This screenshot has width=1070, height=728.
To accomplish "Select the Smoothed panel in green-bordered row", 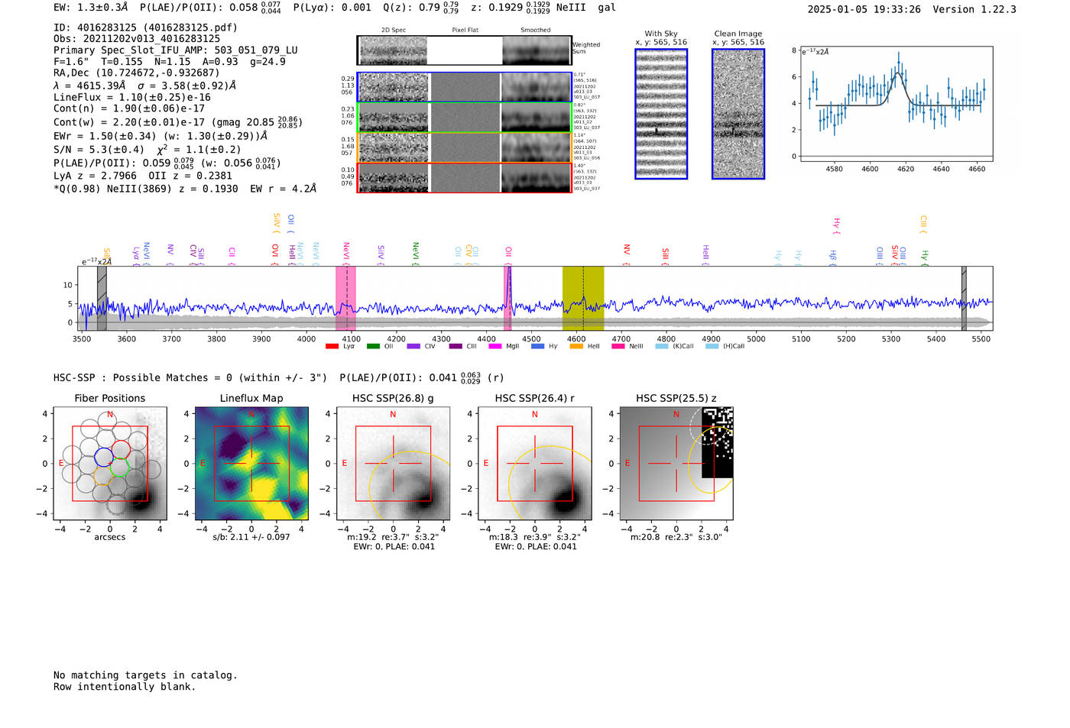I will pos(536,118).
